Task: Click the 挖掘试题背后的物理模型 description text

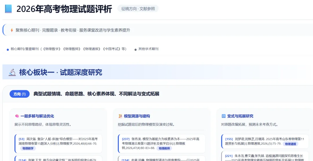Action: [146, 125]
